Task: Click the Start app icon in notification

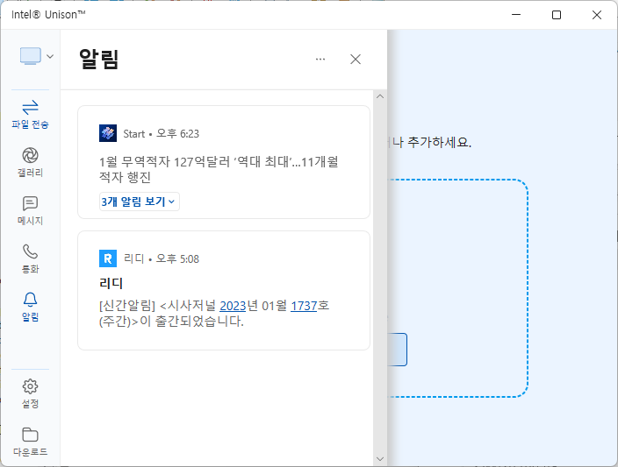Action: pyautogui.click(x=108, y=133)
